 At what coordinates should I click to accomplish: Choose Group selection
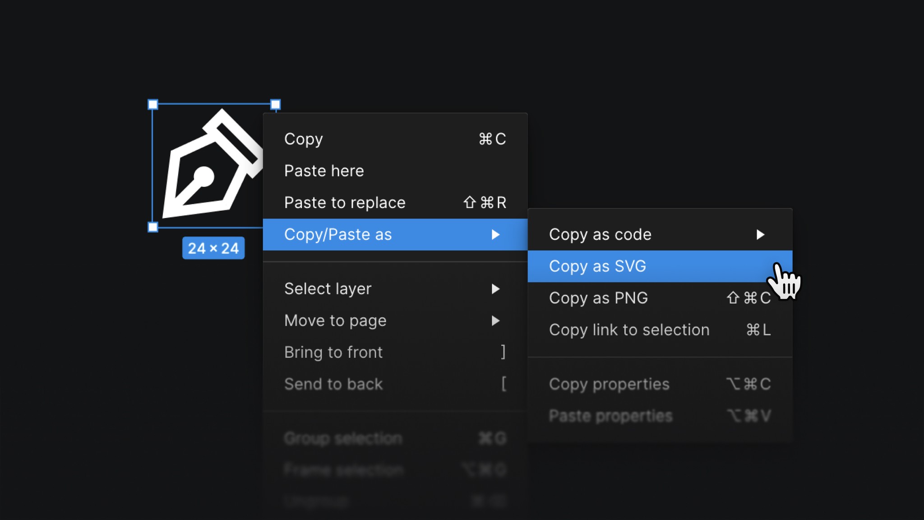343,438
